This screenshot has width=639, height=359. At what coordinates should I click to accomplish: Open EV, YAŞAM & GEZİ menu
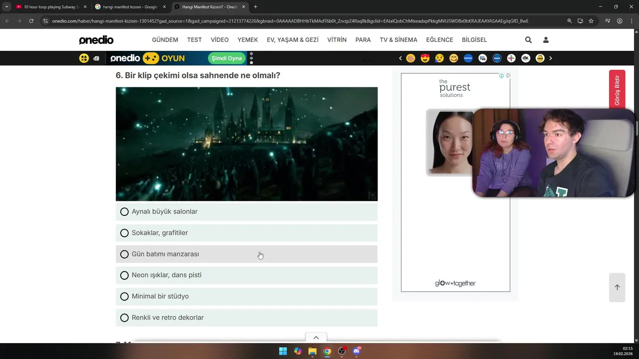[293, 40]
